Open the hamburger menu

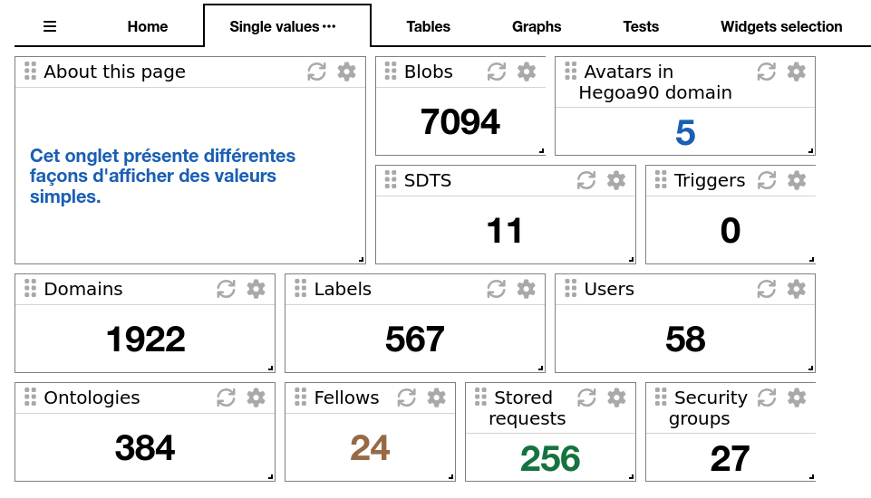(x=50, y=26)
